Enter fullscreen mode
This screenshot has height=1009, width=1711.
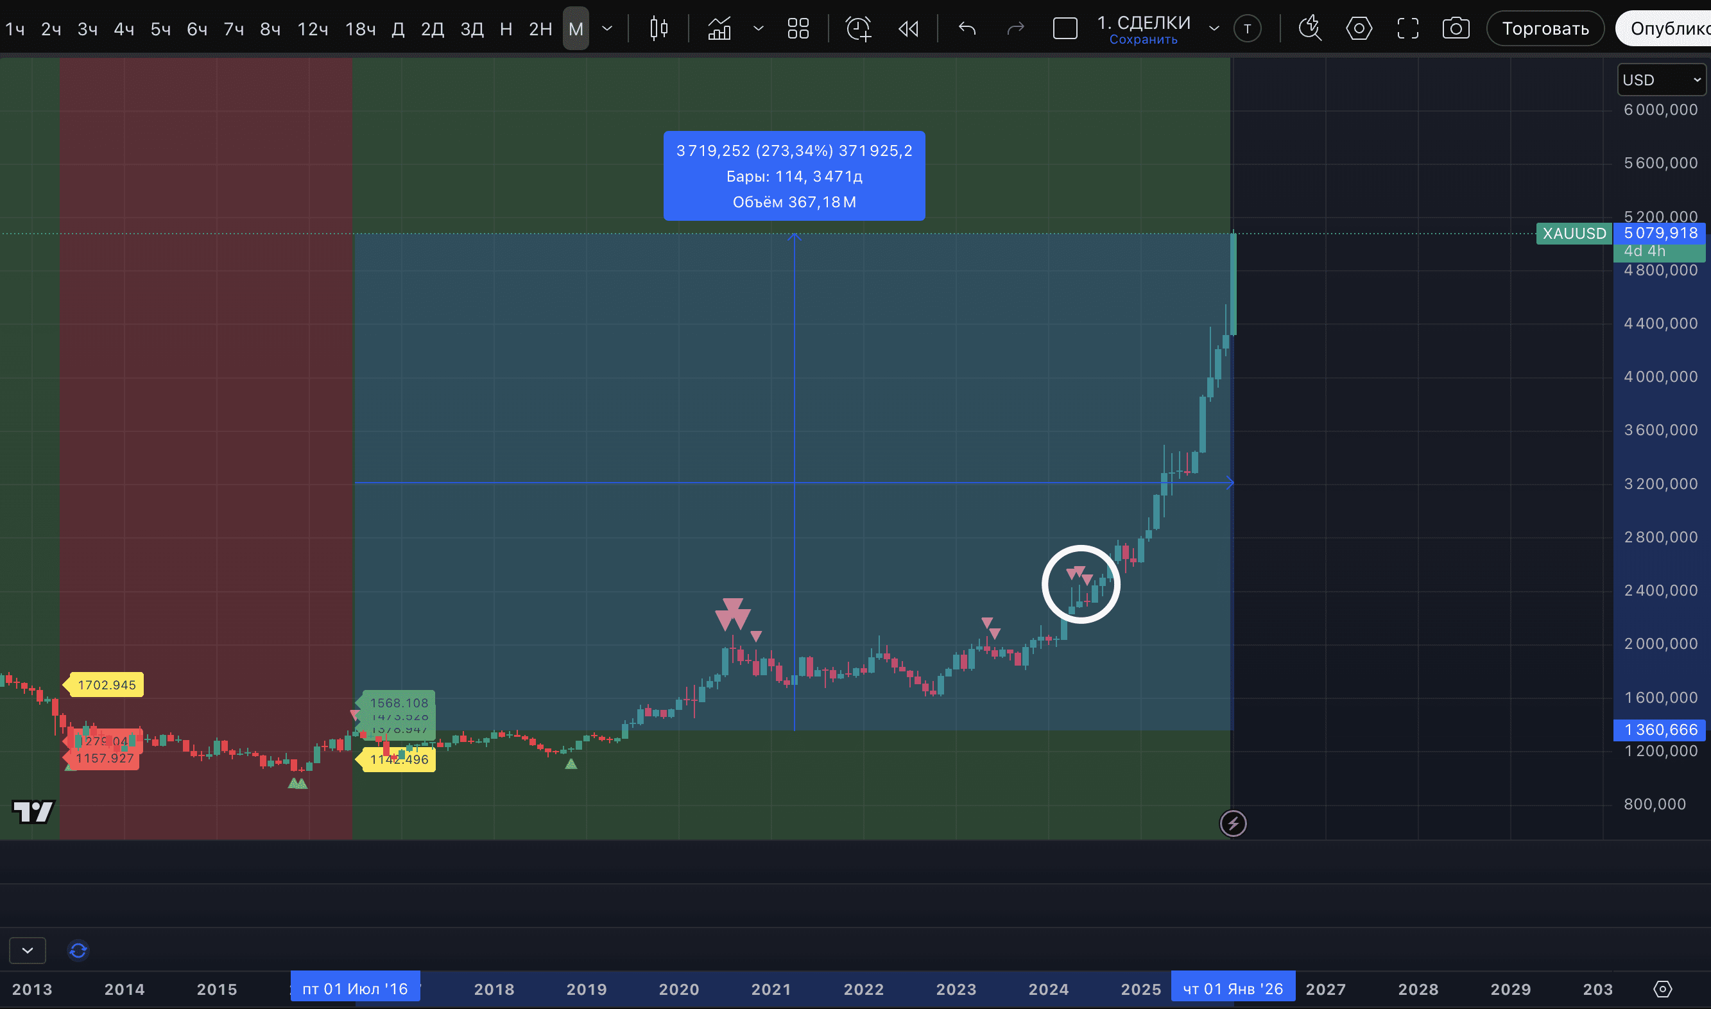[x=1408, y=28]
